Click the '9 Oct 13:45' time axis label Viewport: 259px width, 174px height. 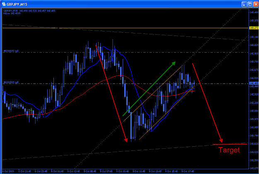coord(155,172)
